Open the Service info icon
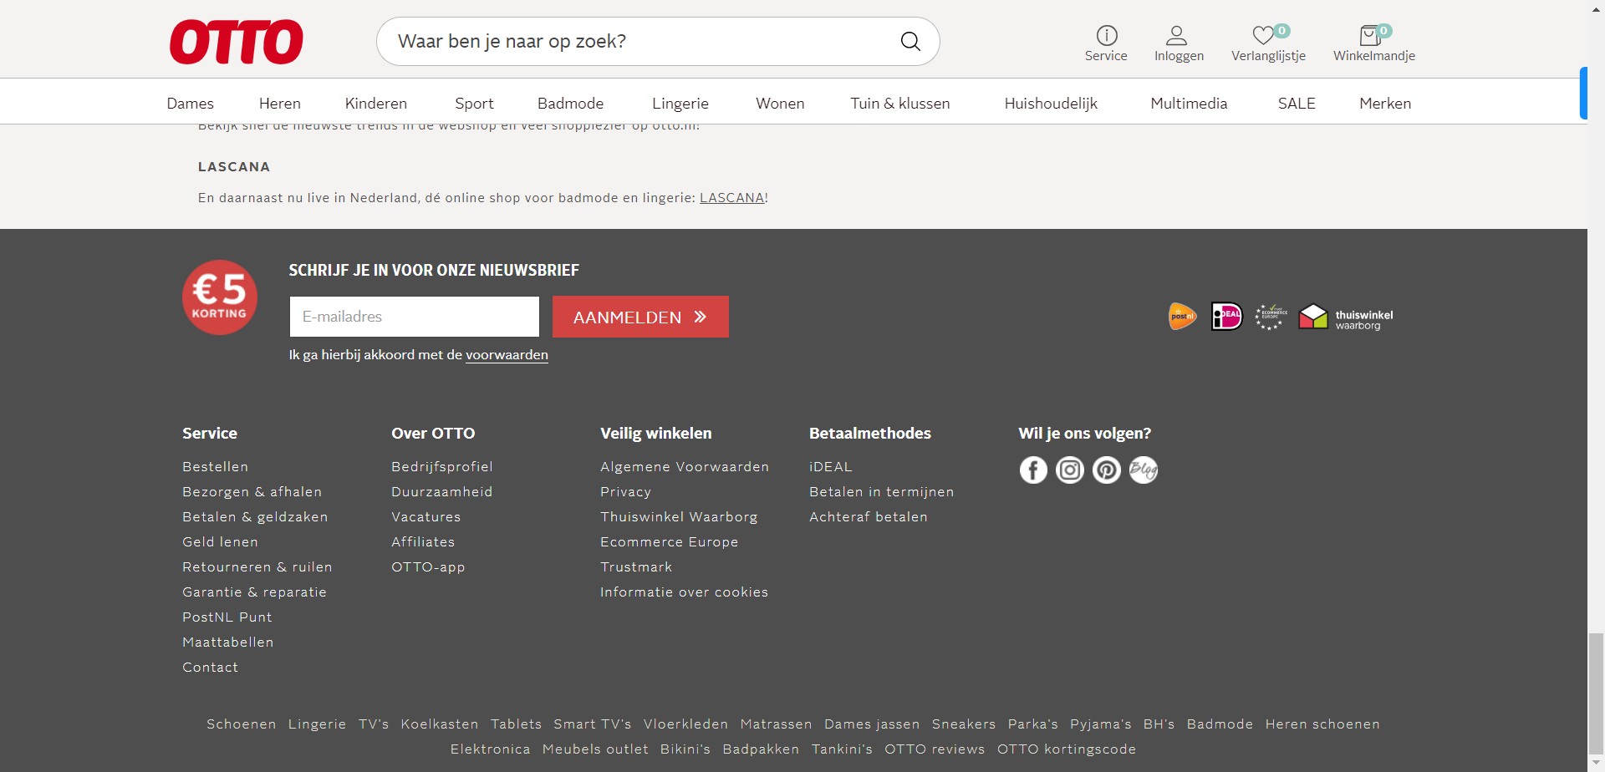 [1106, 36]
